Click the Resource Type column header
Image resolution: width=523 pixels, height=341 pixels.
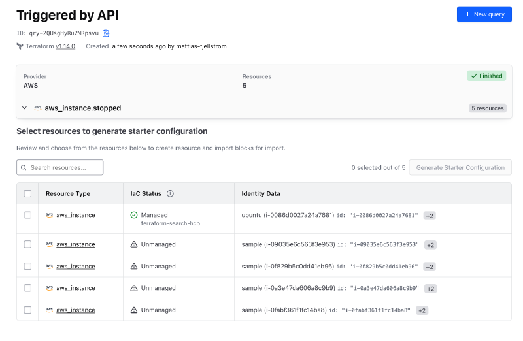coord(68,194)
